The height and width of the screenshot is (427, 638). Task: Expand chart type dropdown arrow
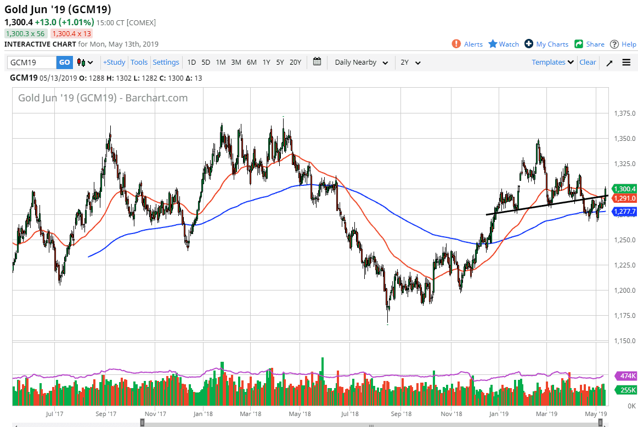click(x=91, y=62)
